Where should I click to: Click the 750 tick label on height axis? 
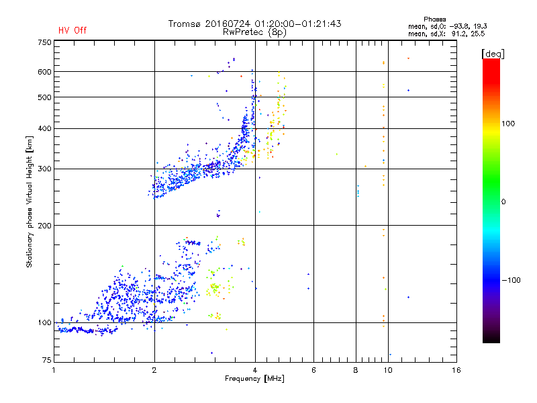pyautogui.click(x=44, y=42)
